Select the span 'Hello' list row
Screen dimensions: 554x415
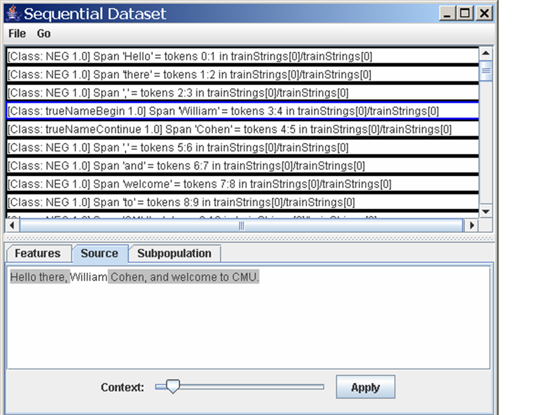coord(242,56)
